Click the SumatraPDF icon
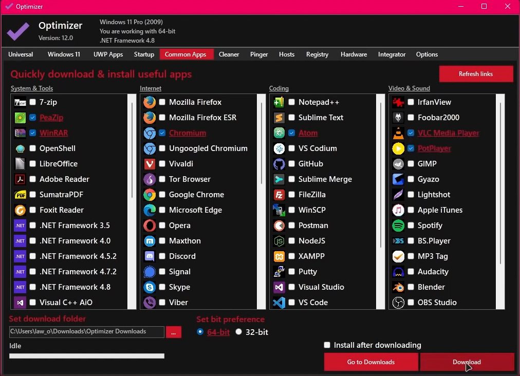520x376 pixels. pos(20,195)
